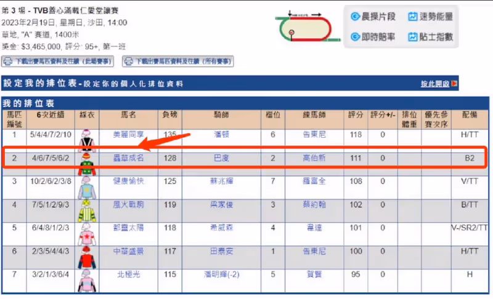Open the 按此開啟 expand link
Image resolution: width=493 pixels, height=299 pixels.
pos(435,84)
